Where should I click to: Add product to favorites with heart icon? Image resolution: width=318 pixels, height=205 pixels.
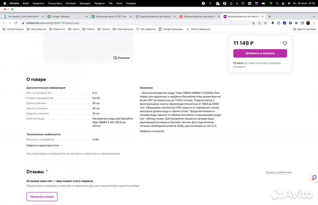[x=285, y=43]
